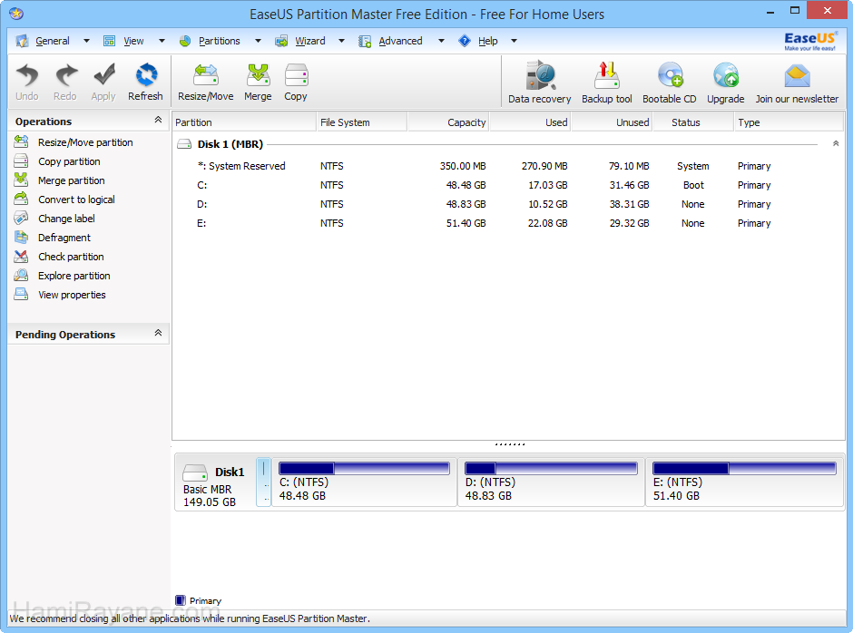Screen dimensions: 853x633
Task: Apply pending changes with the checkmark icon
Action: (104, 75)
